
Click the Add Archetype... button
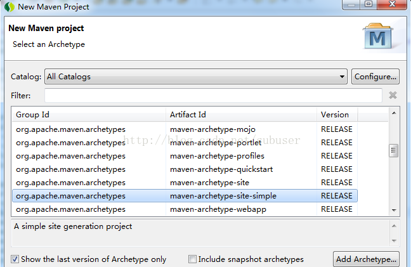(x=366, y=259)
